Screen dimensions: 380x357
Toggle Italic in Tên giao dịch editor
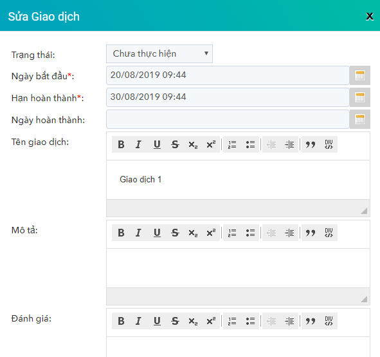pyautogui.click(x=139, y=144)
